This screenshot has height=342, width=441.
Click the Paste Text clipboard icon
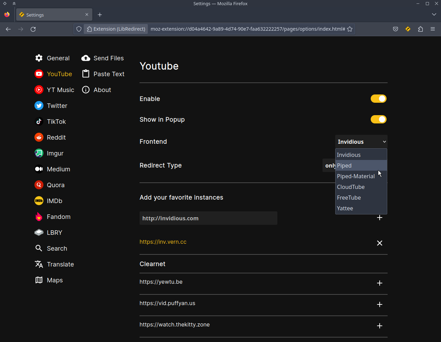[x=86, y=74]
